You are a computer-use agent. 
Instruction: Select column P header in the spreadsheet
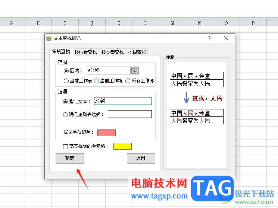click(x=253, y=23)
